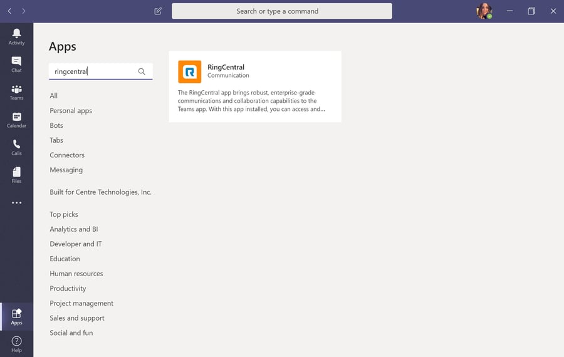
Task: Show Top picks apps
Action: [x=64, y=214]
